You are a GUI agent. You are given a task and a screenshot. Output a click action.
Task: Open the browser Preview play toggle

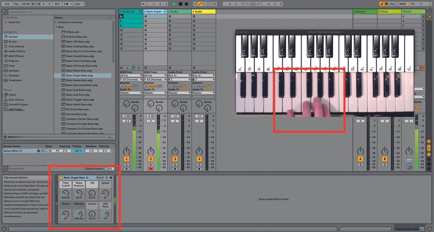5,137
